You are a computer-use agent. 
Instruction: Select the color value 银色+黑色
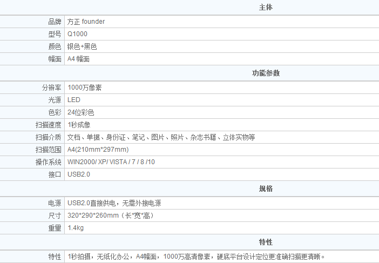click(x=82, y=47)
